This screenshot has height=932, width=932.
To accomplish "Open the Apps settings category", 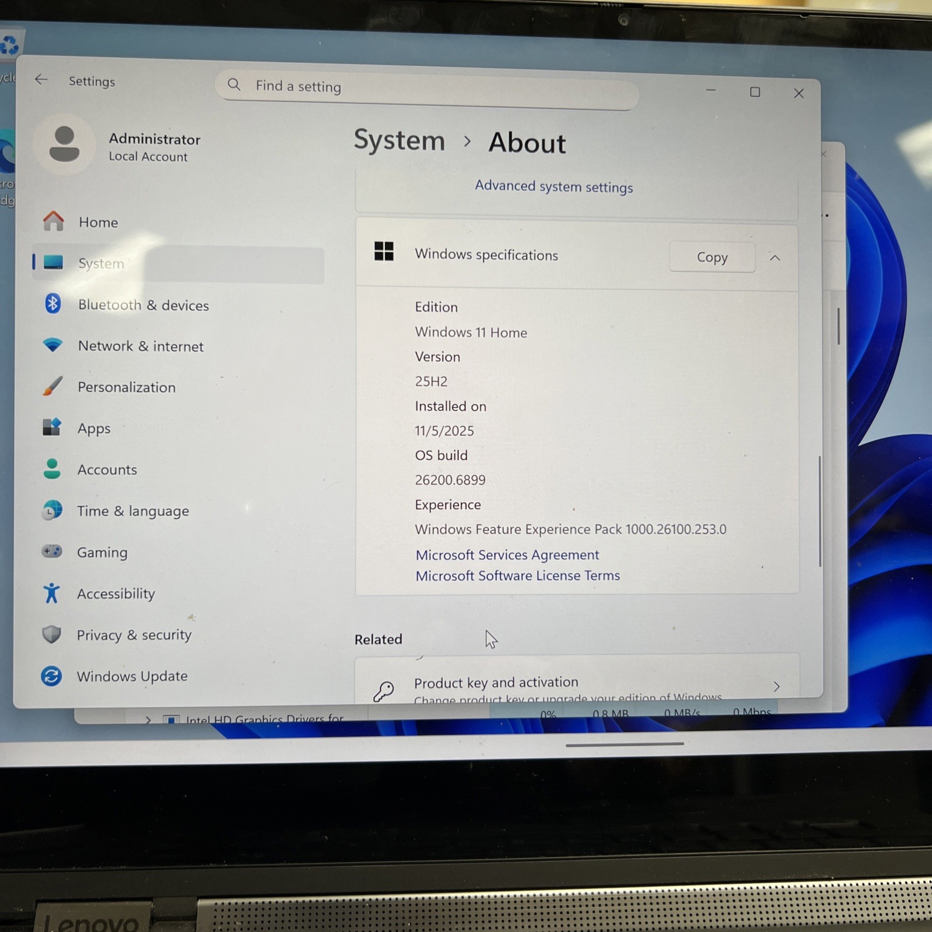I will (178, 428).
